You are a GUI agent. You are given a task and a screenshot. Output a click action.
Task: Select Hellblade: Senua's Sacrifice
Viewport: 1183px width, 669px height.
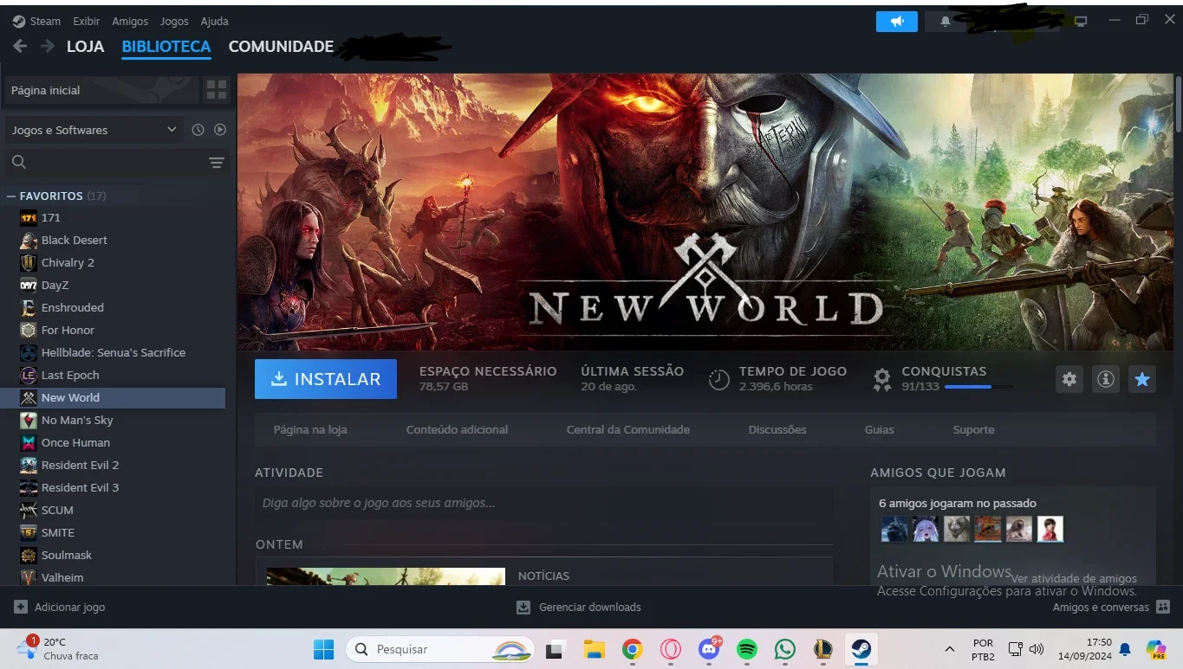114,353
